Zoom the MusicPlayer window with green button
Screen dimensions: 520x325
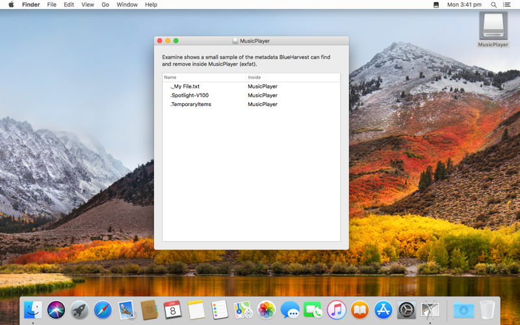coord(175,41)
